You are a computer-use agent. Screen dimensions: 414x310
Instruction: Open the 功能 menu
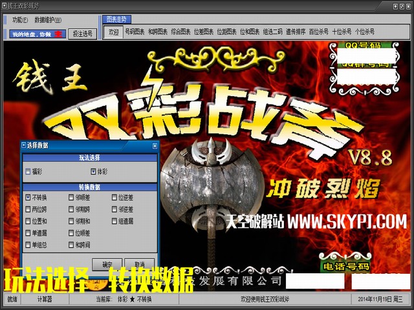(x=19, y=20)
